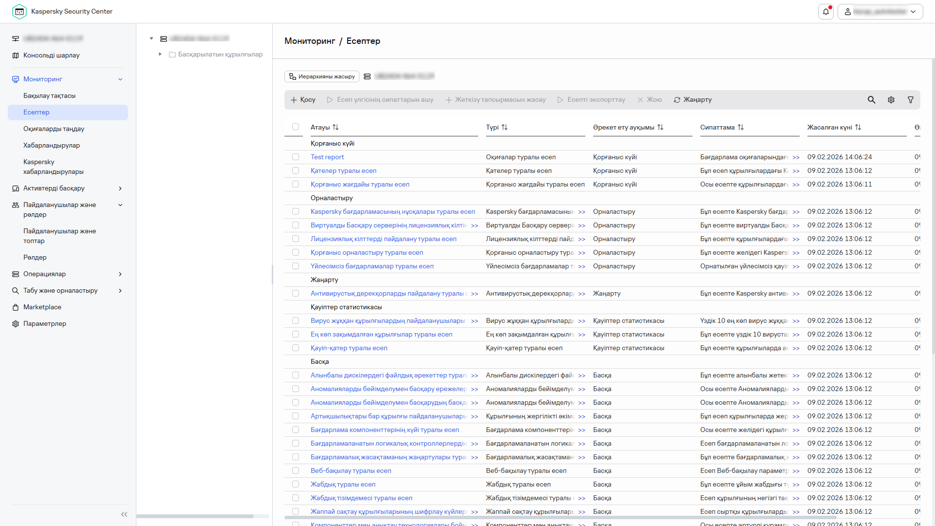Image resolution: width=935 pixels, height=526 pixels.
Task: Click the search magnifier in reports toolbar
Action: (x=871, y=100)
